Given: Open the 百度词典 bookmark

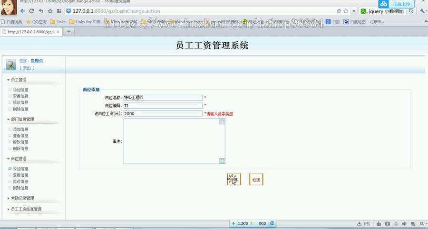Looking at the screenshot, I should click(11, 22).
